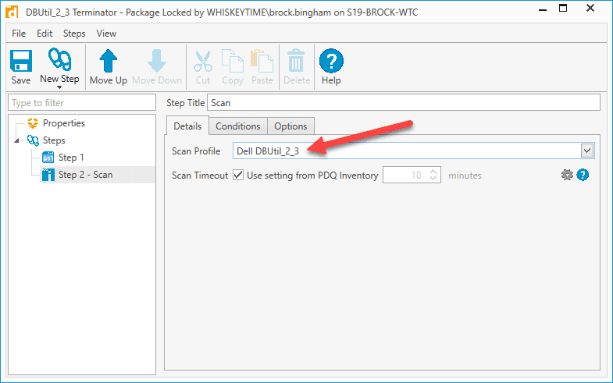
Task: Open scan timeout settings gear icon
Action: click(567, 175)
